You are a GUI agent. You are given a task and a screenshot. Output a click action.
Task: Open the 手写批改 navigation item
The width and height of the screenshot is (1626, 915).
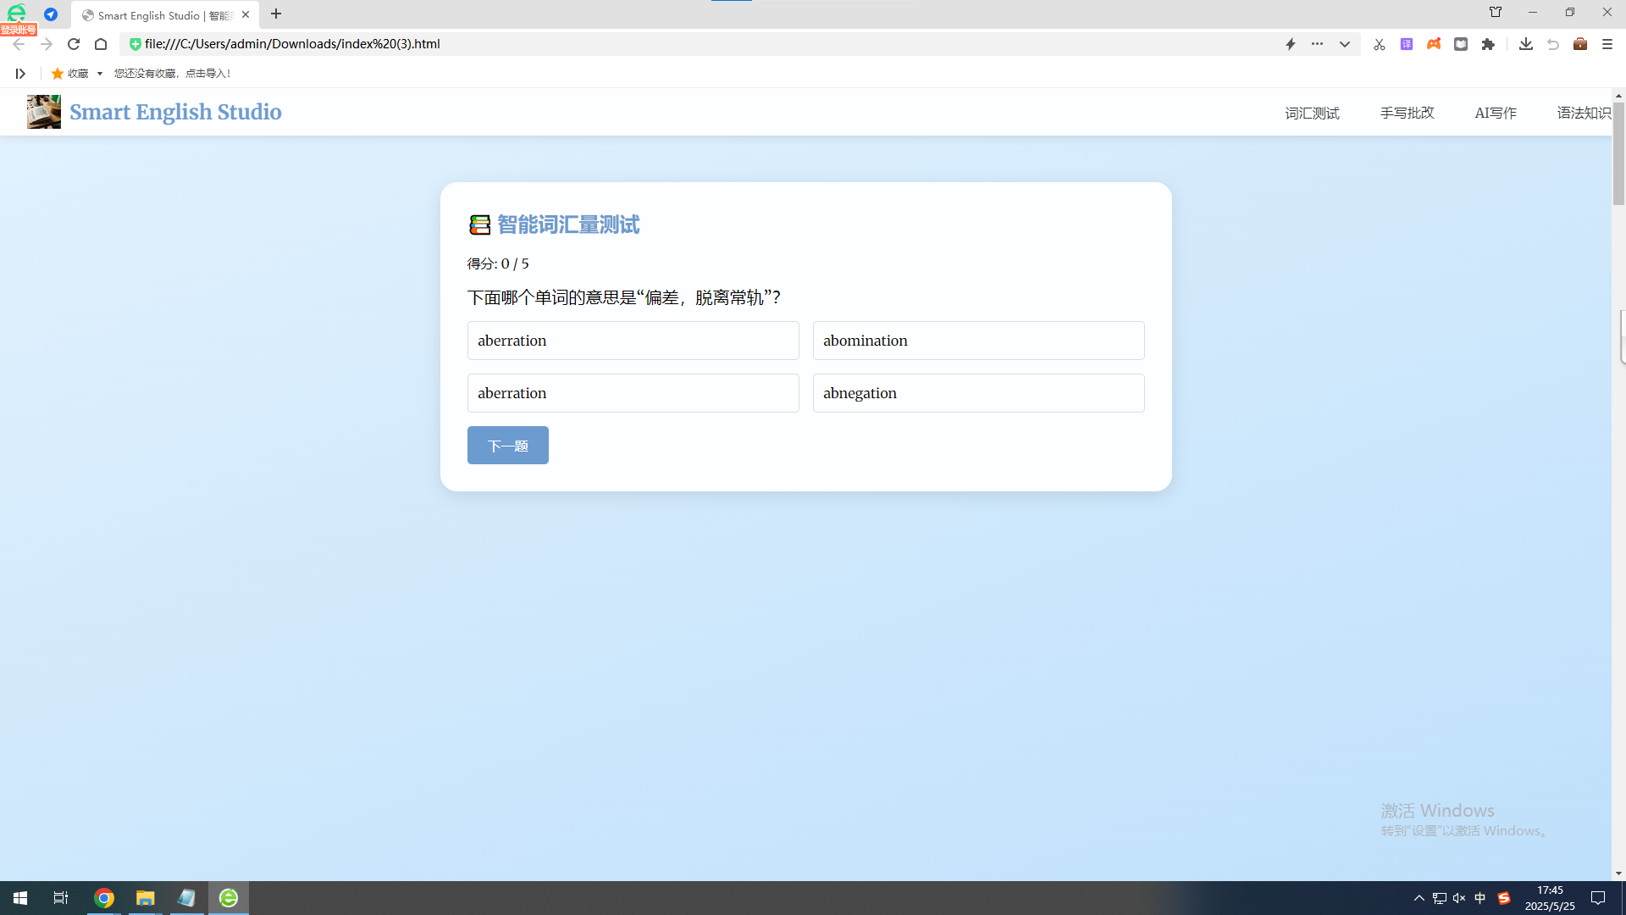click(x=1407, y=113)
